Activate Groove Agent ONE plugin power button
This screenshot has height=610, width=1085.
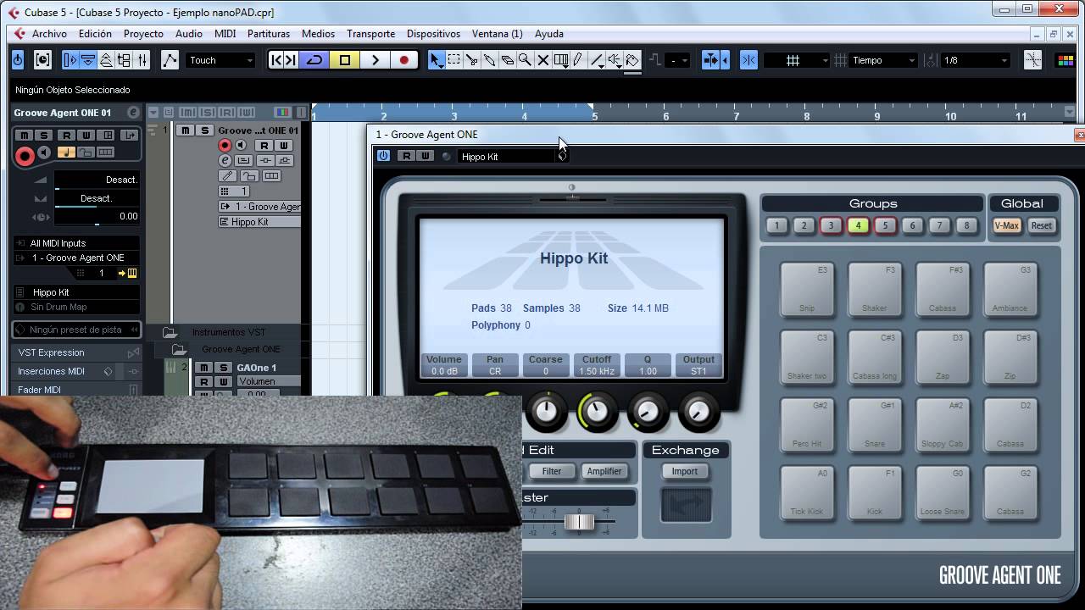383,156
